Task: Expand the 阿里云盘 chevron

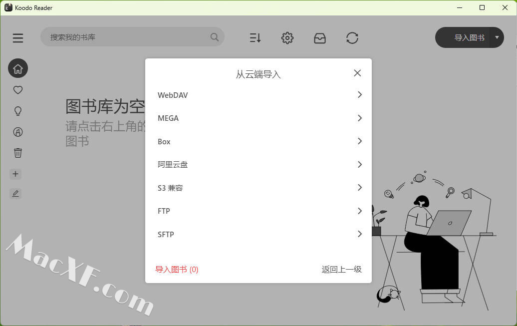Action: pos(360,164)
